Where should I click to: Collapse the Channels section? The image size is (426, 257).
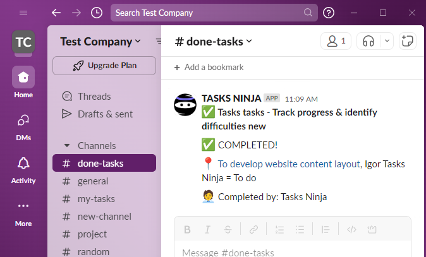[67, 145]
